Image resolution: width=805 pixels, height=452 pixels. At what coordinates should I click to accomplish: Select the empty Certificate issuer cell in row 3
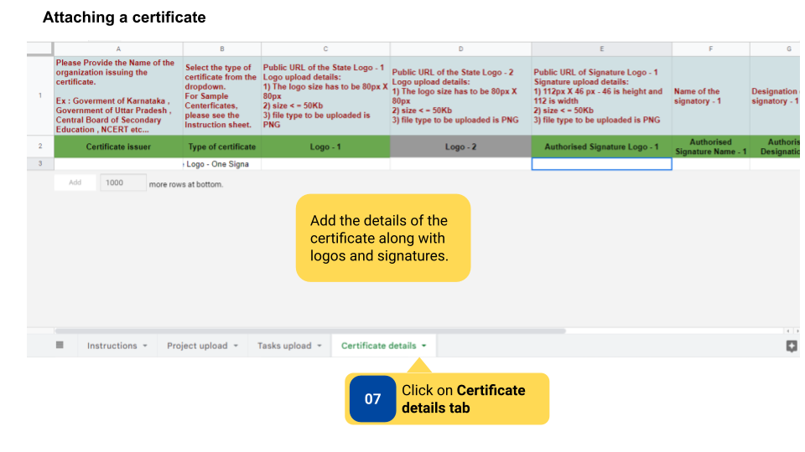[x=118, y=164]
